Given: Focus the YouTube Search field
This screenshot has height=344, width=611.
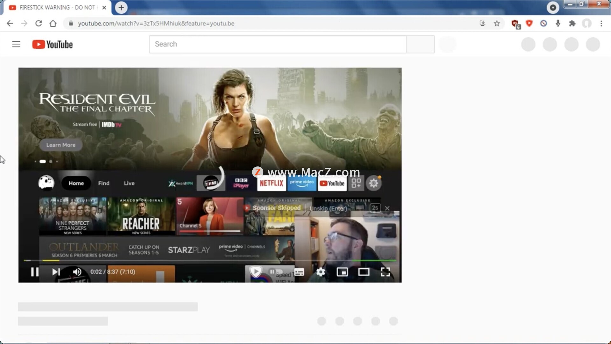Looking at the screenshot, I should pyautogui.click(x=278, y=44).
